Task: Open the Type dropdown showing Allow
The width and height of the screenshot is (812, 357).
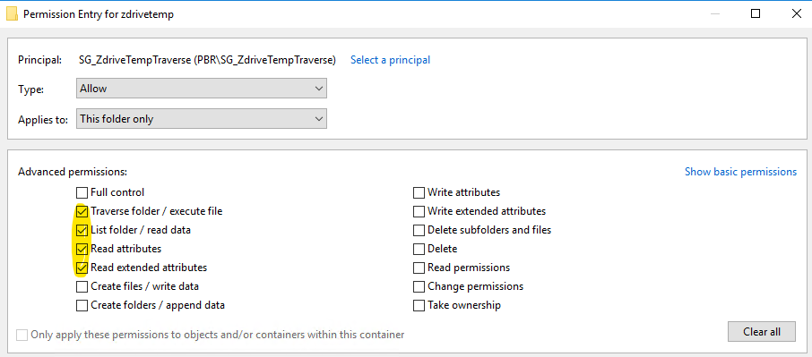Action: tap(202, 89)
